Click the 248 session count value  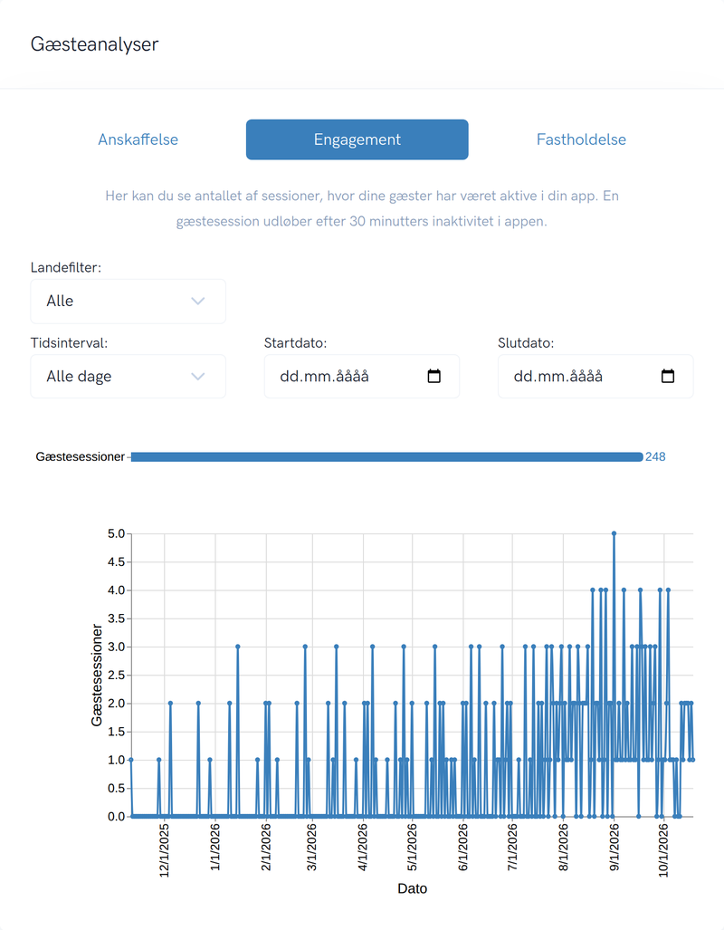point(655,456)
